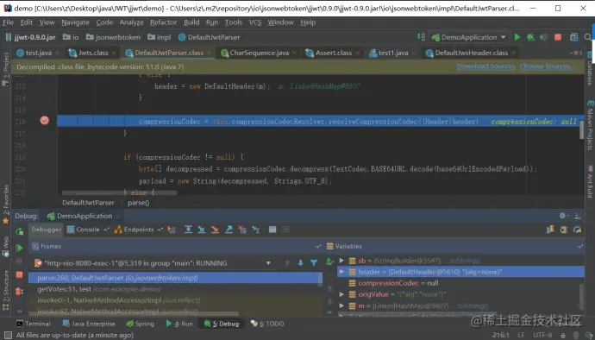Click the Choose Sources link
595x340 pixels.
point(548,66)
